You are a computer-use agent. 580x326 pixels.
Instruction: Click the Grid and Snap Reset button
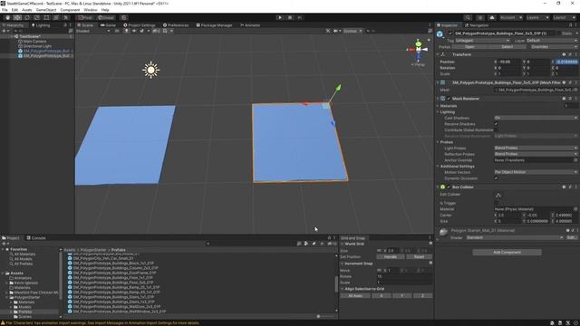[419, 256]
